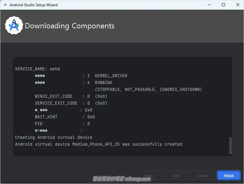Click the Android Studio logo in header

(x=14, y=26)
